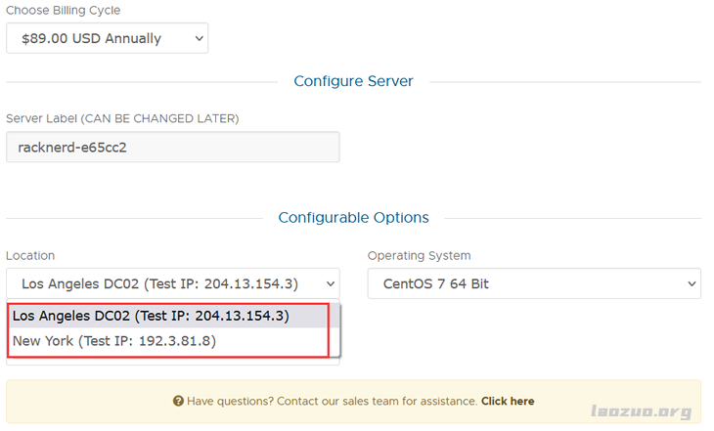Click the "Server Label (CAN BE CHANGED LATER)" label
This screenshot has width=714, height=431.
pos(122,118)
